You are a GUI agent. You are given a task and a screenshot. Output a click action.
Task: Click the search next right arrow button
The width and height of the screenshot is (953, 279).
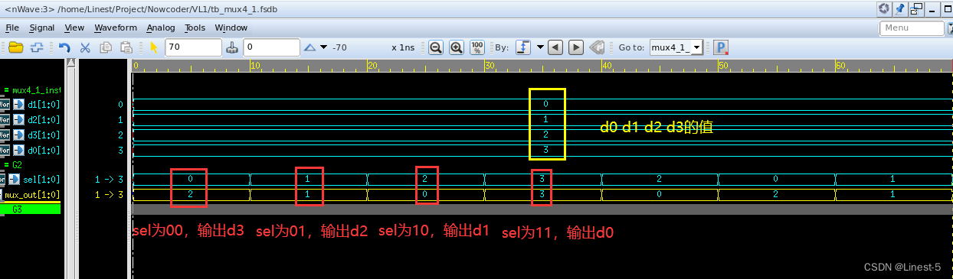click(576, 47)
